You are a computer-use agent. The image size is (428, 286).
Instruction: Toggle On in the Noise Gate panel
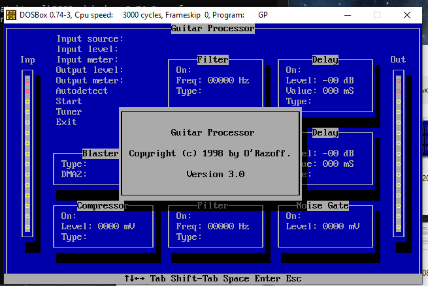(293, 216)
